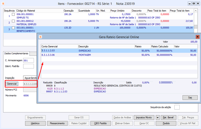
Task: Check the box for sequence 1 item
Action: click(x=13, y=14)
